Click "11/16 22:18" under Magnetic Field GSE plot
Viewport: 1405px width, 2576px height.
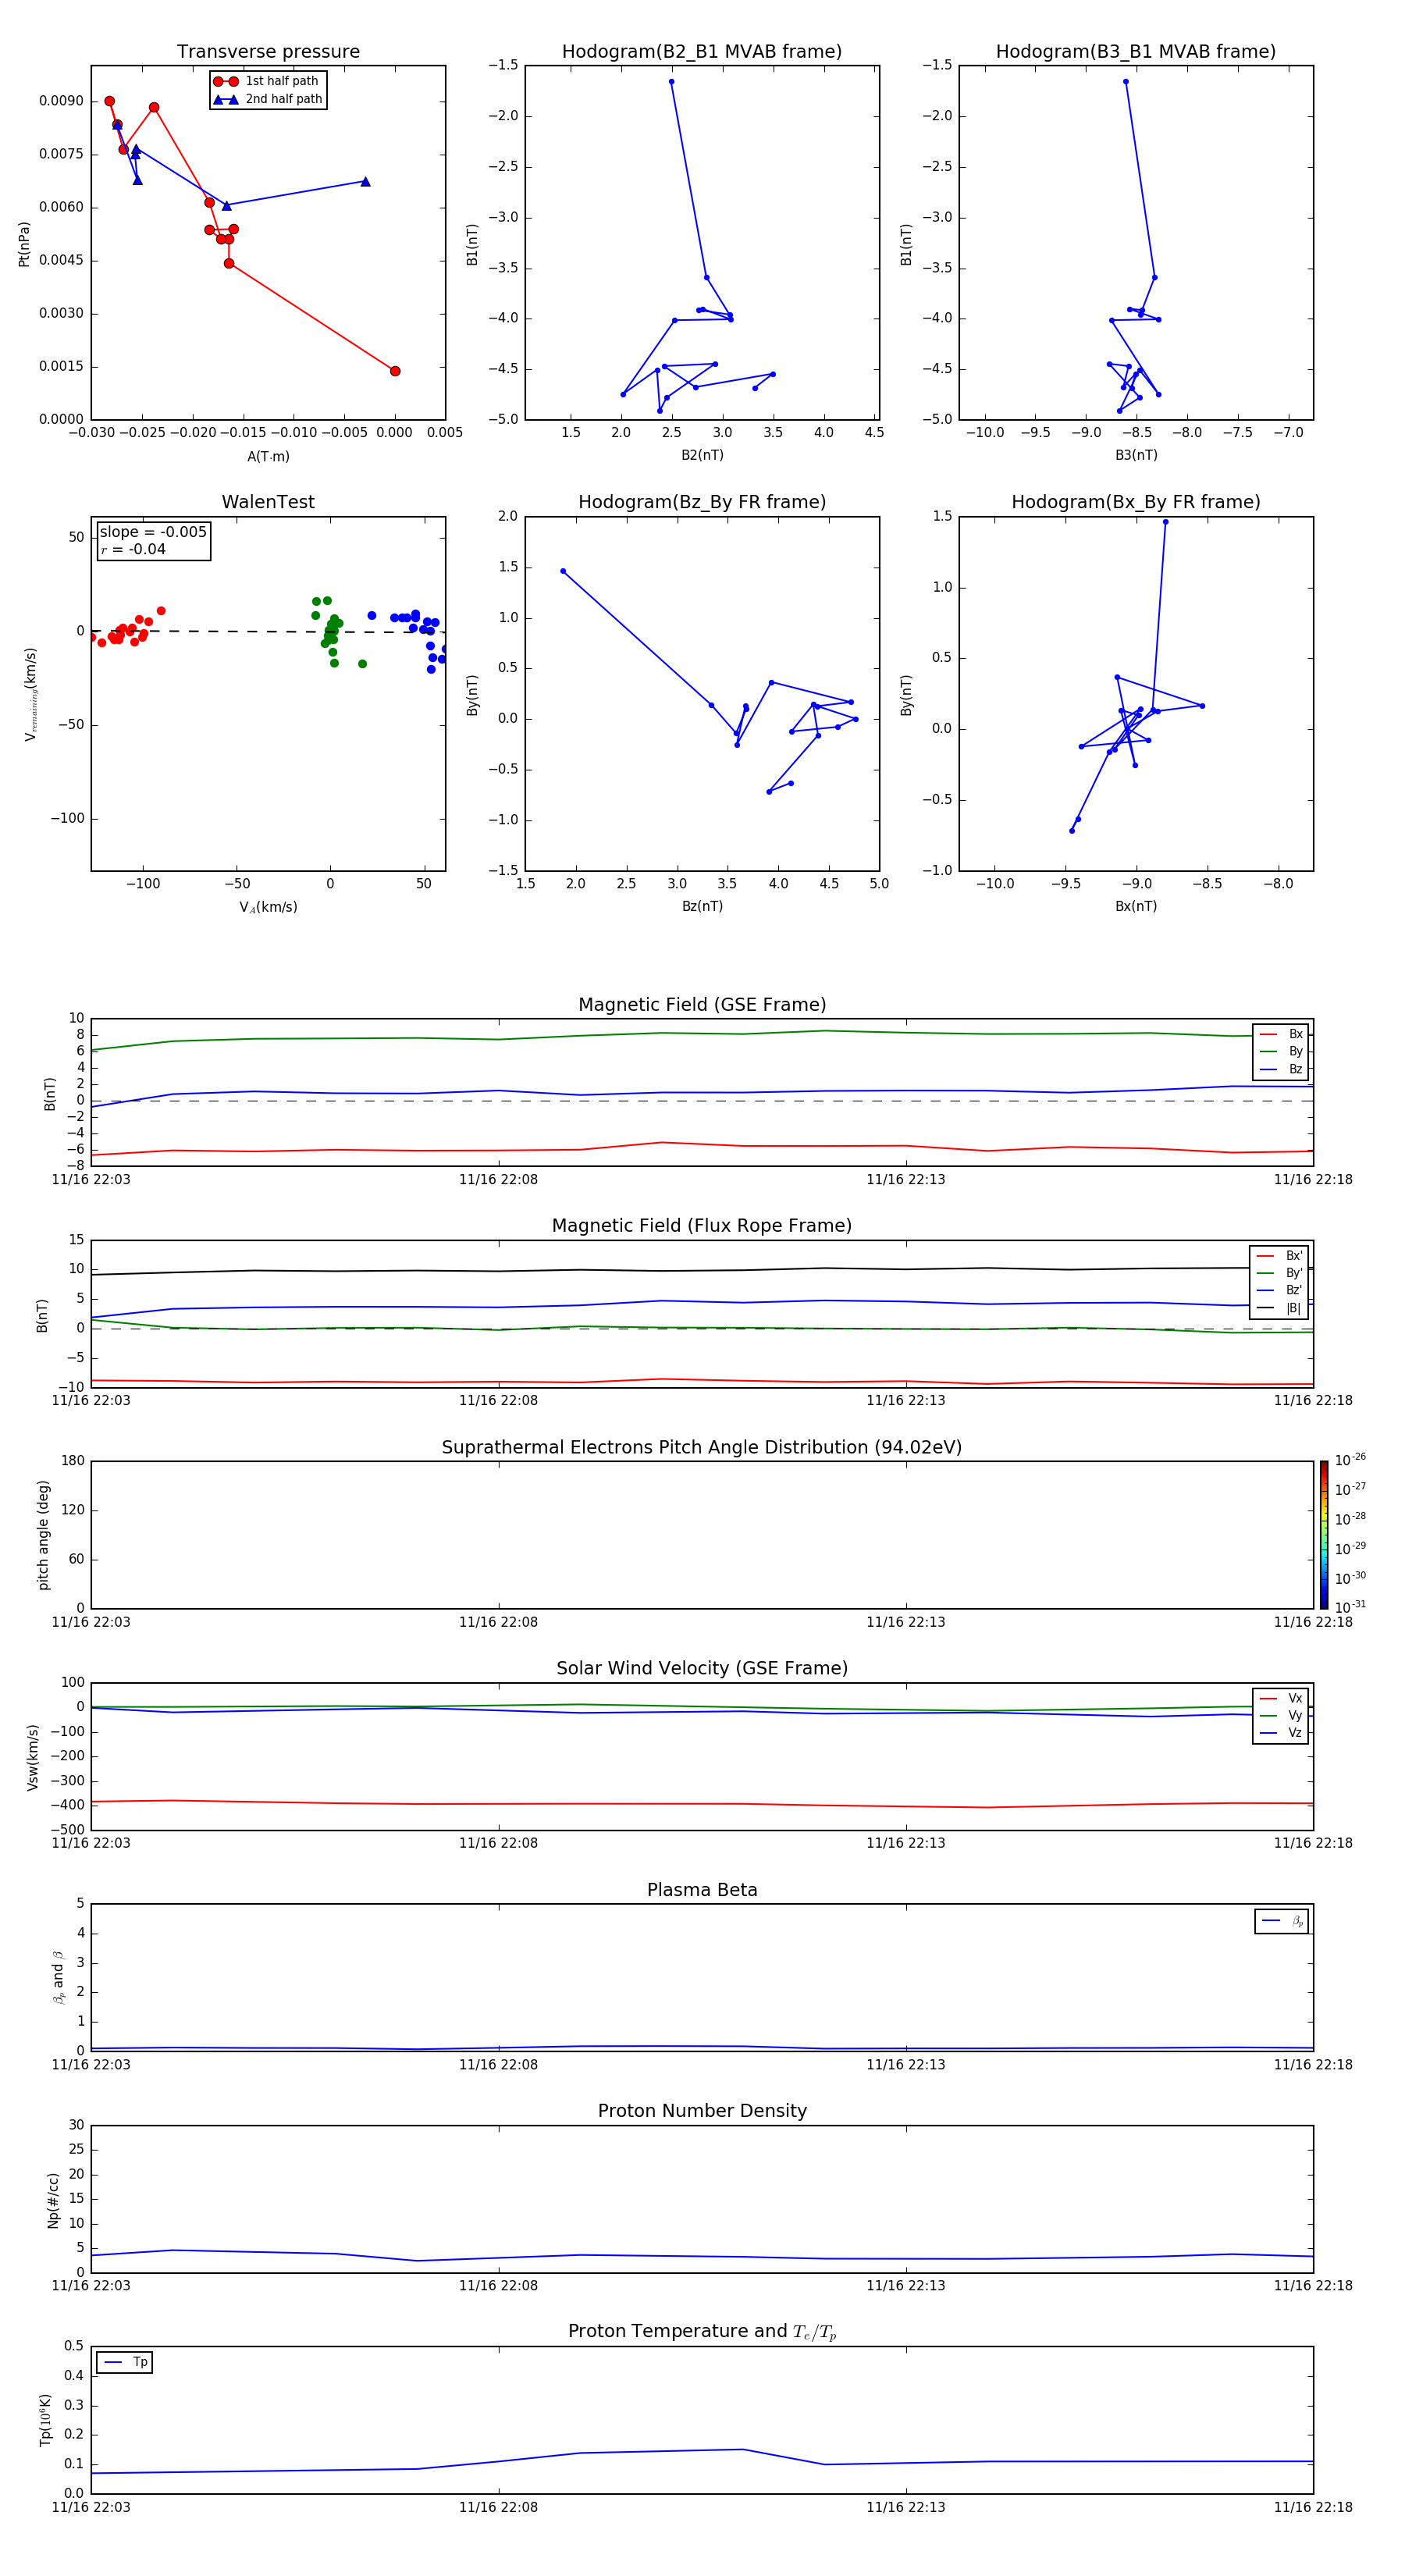[1313, 1180]
